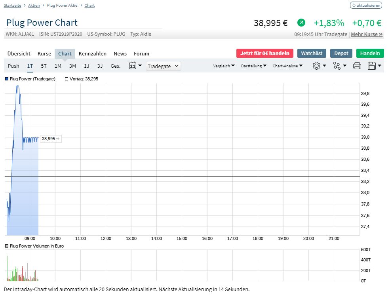390x301 pixels.
Task: Open the Darstellung display options dropdown
Action: pyautogui.click(x=253, y=66)
